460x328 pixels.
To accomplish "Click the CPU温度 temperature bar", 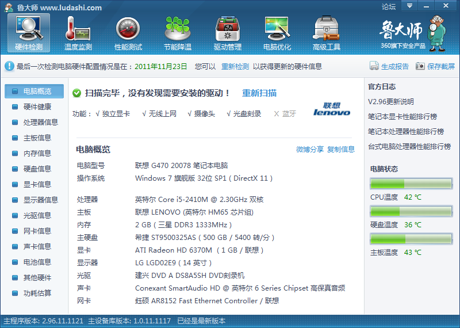I will point(411,184).
